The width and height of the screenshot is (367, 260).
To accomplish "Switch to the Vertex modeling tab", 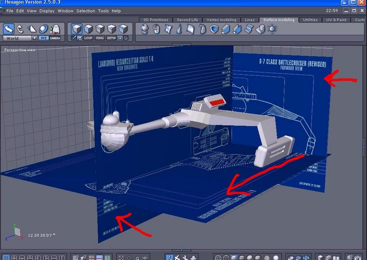I will (221, 20).
